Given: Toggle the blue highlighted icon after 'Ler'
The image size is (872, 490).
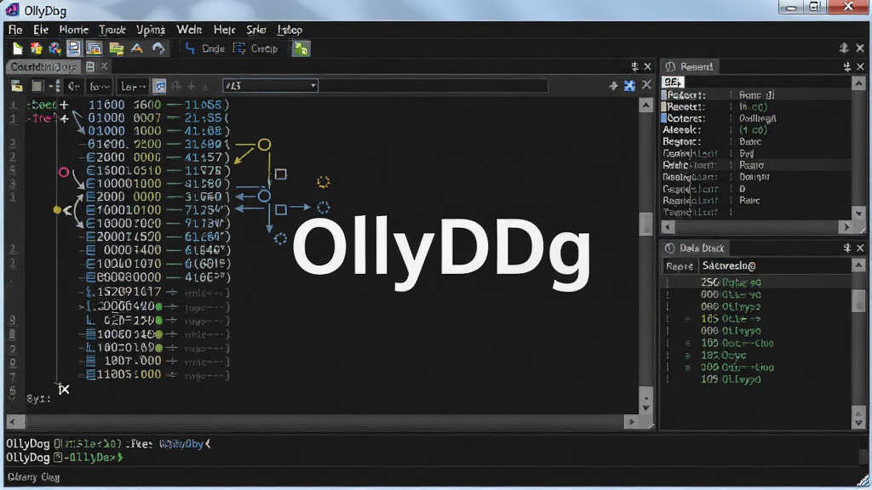Looking at the screenshot, I should click(159, 86).
